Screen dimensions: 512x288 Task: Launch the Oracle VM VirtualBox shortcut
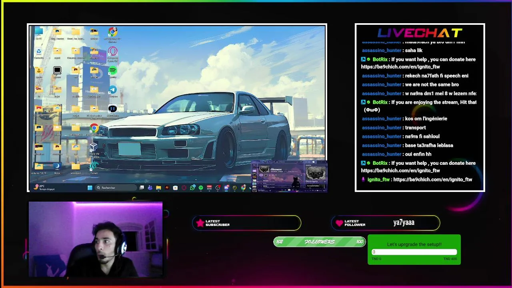(94, 150)
